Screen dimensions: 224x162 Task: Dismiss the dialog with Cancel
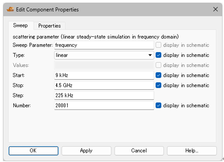pyautogui.click(x=139, y=151)
